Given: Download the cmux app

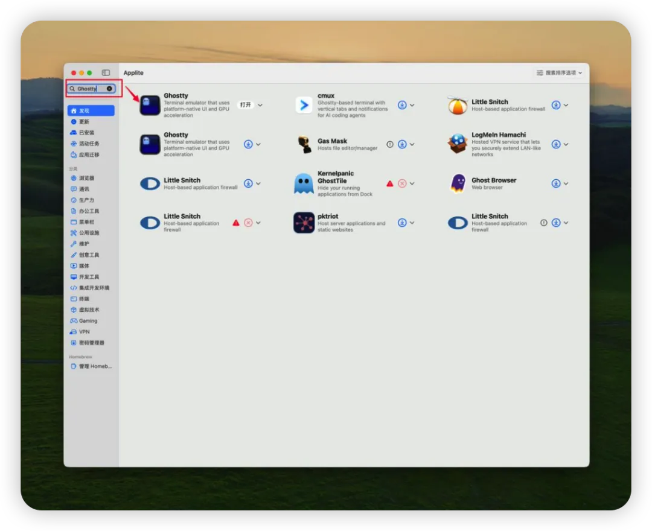Looking at the screenshot, I should tap(402, 105).
